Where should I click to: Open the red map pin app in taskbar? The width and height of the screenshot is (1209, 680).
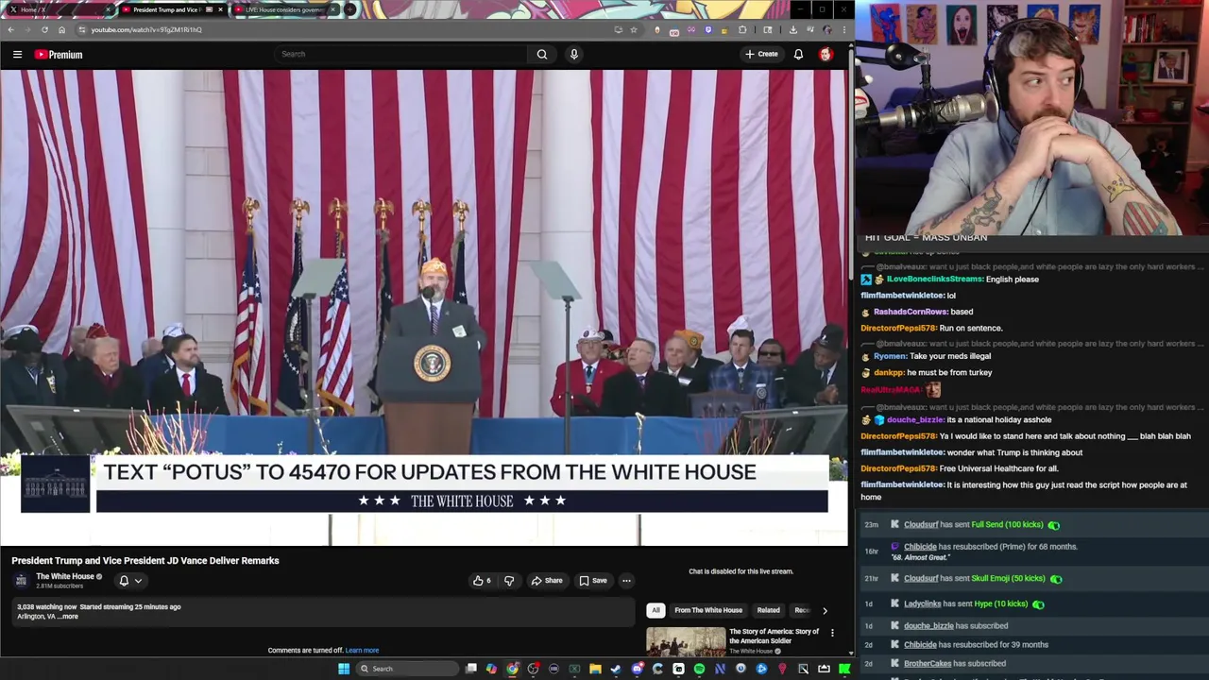(x=782, y=669)
